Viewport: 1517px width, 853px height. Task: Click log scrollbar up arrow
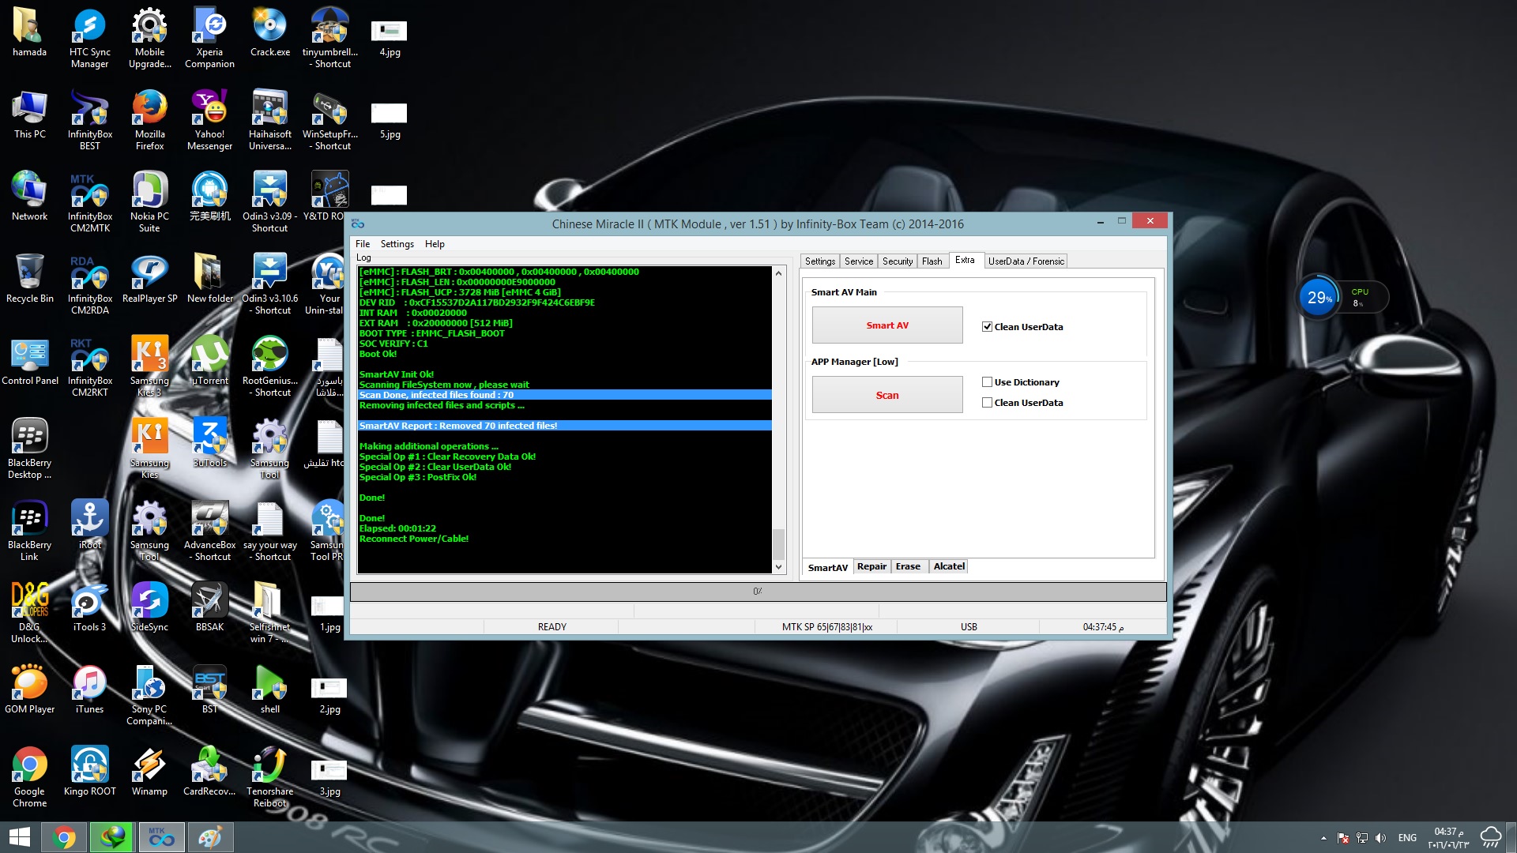tap(778, 273)
